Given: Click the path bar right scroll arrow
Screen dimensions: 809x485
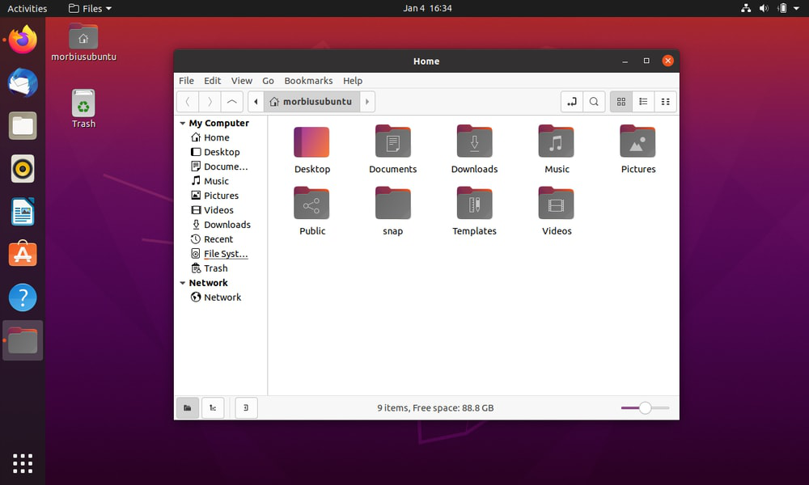Looking at the screenshot, I should (x=367, y=102).
